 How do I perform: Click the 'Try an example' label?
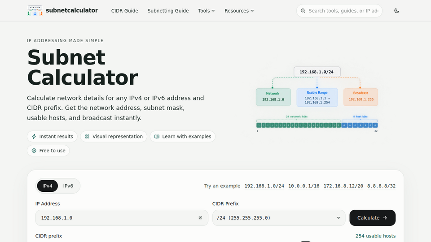pyautogui.click(x=222, y=186)
